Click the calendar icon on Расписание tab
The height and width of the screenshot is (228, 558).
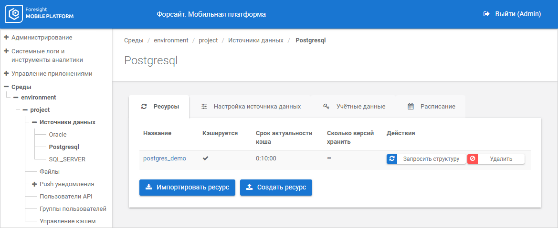click(x=411, y=107)
